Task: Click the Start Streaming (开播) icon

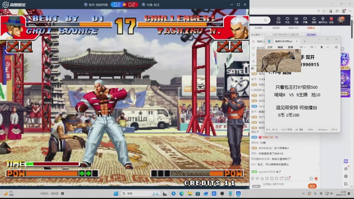Action: [x=305, y=20]
